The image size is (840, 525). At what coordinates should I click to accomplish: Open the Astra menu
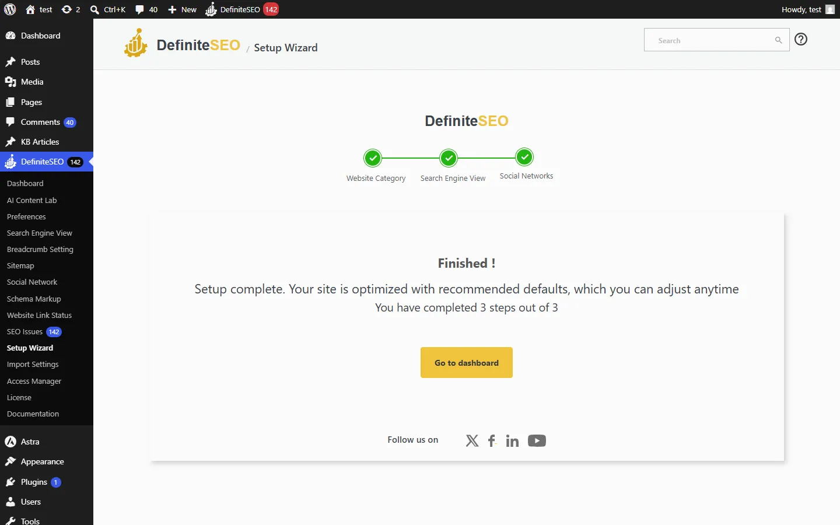(47, 442)
